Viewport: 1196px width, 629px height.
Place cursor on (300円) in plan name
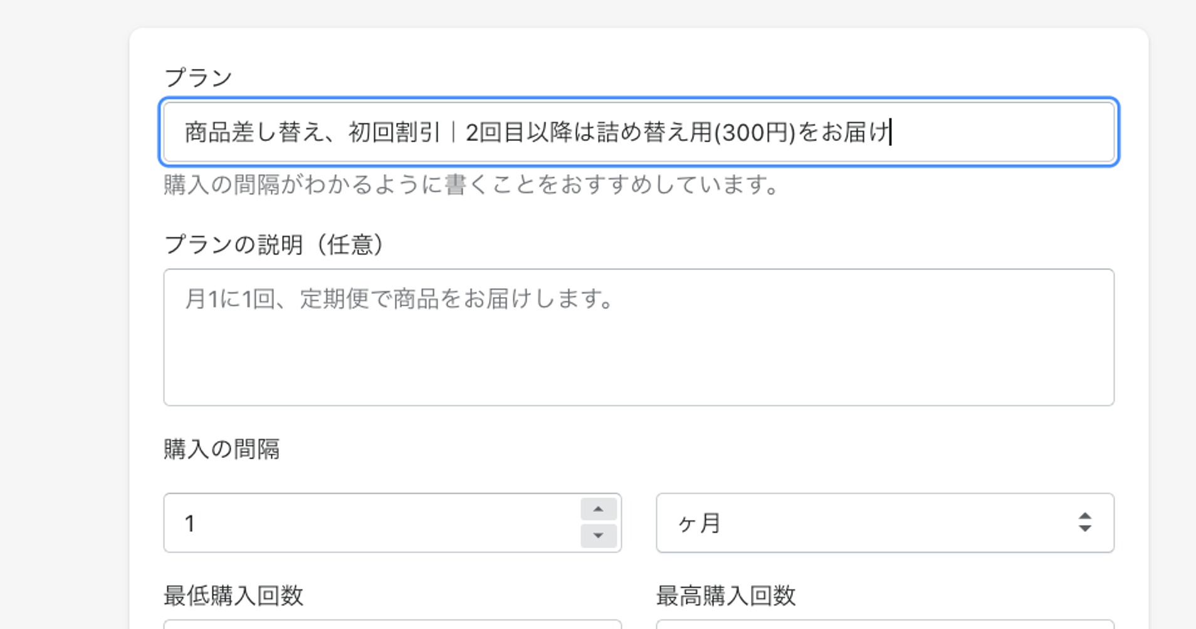754,133
